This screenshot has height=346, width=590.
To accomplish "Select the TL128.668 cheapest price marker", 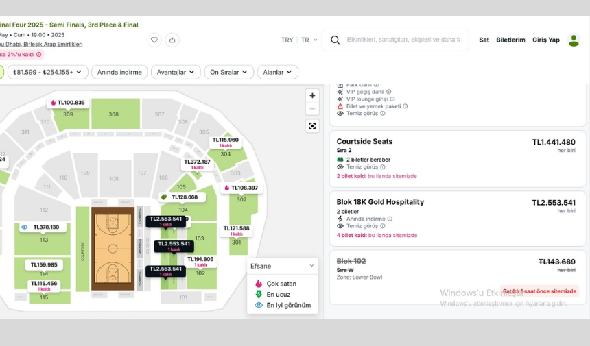I will click(180, 197).
